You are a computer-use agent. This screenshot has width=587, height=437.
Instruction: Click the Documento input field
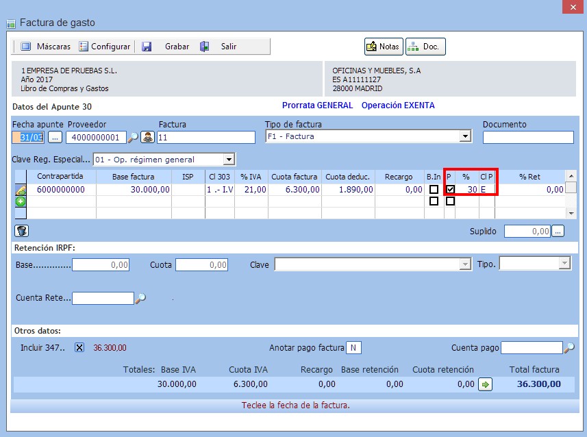[x=528, y=138]
